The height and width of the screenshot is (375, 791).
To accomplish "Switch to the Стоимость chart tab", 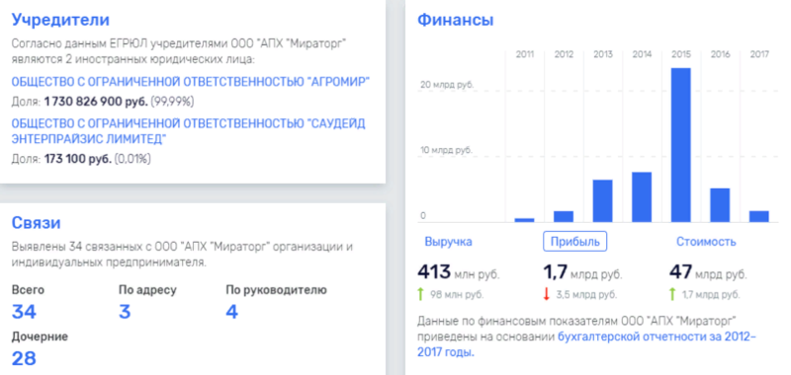I will (706, 242).
